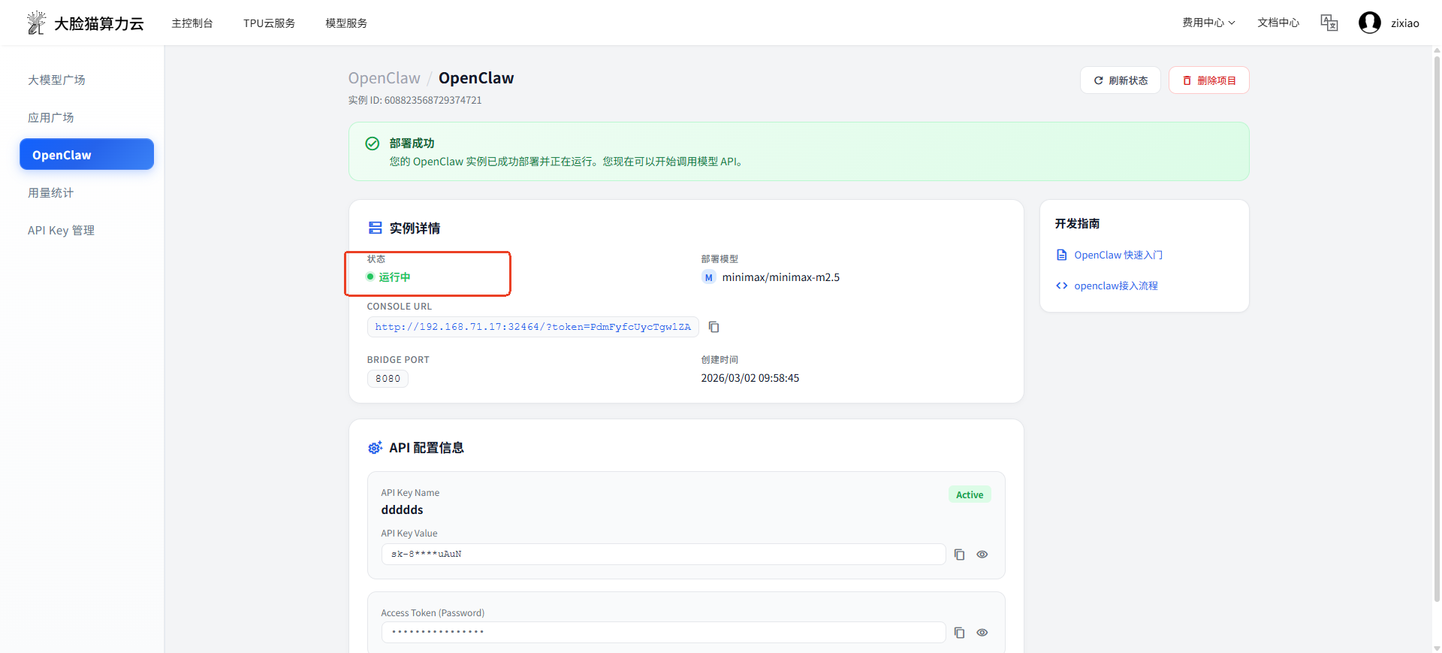
Task: Click the 大脸猫算力云 logo icon
Action: coord(36,23)
